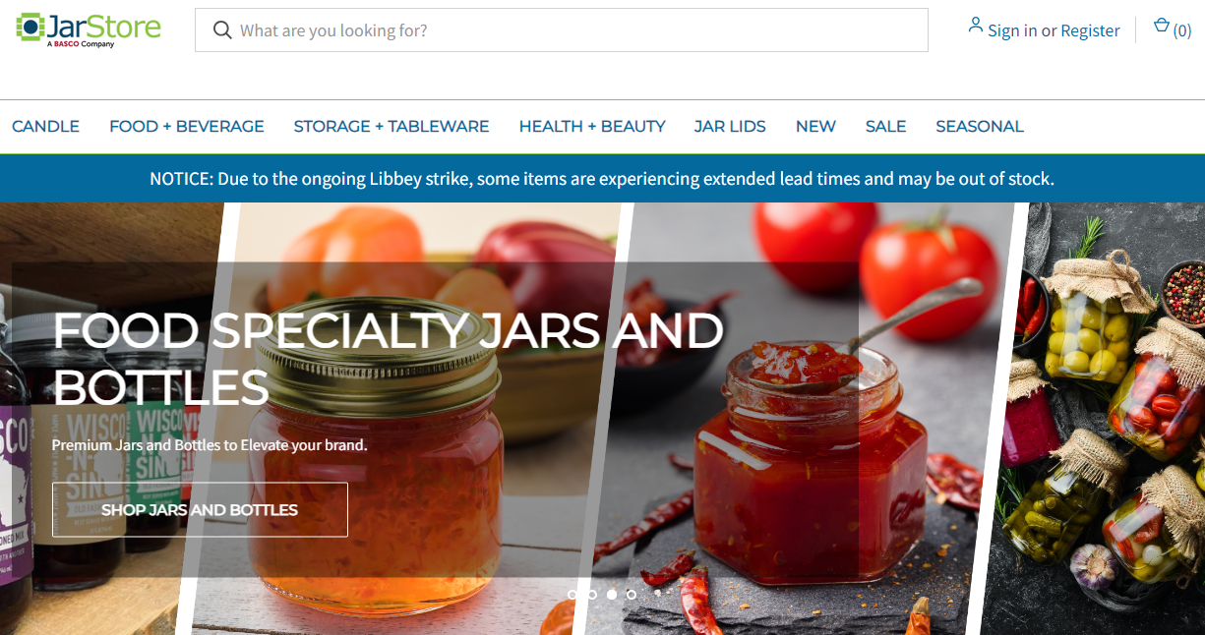Image resolution: width=1205 pixels, height=635 pixels.
Task: Click the Sign in link
Action: [1012, 30]
